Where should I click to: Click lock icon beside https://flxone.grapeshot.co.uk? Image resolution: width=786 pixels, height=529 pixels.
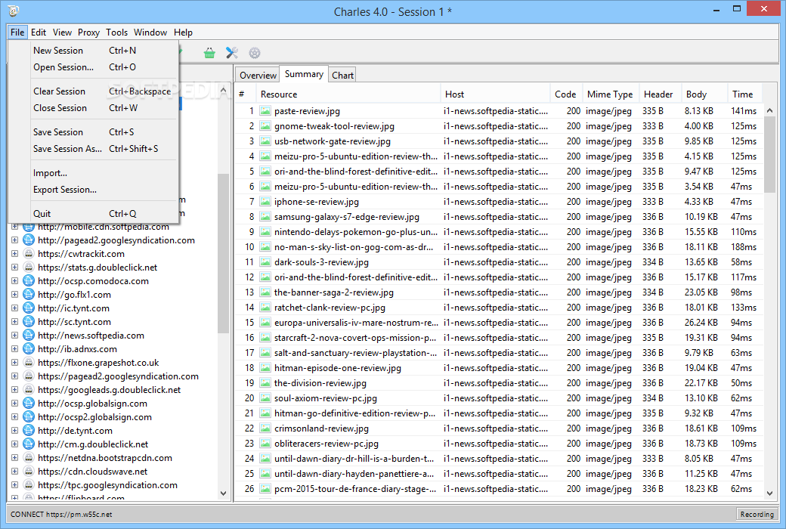click(x=29, y=363)
